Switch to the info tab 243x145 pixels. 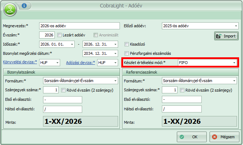point(24,6)
